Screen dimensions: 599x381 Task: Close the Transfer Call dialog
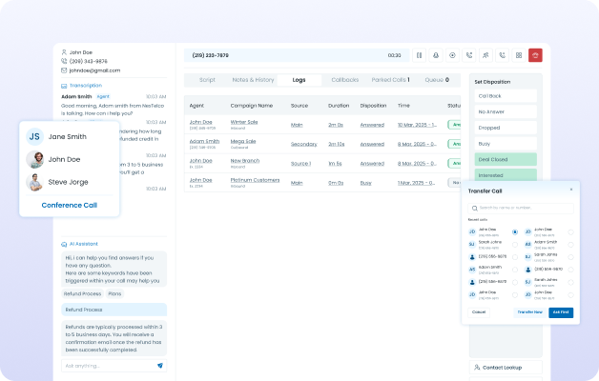click(571, 190)
